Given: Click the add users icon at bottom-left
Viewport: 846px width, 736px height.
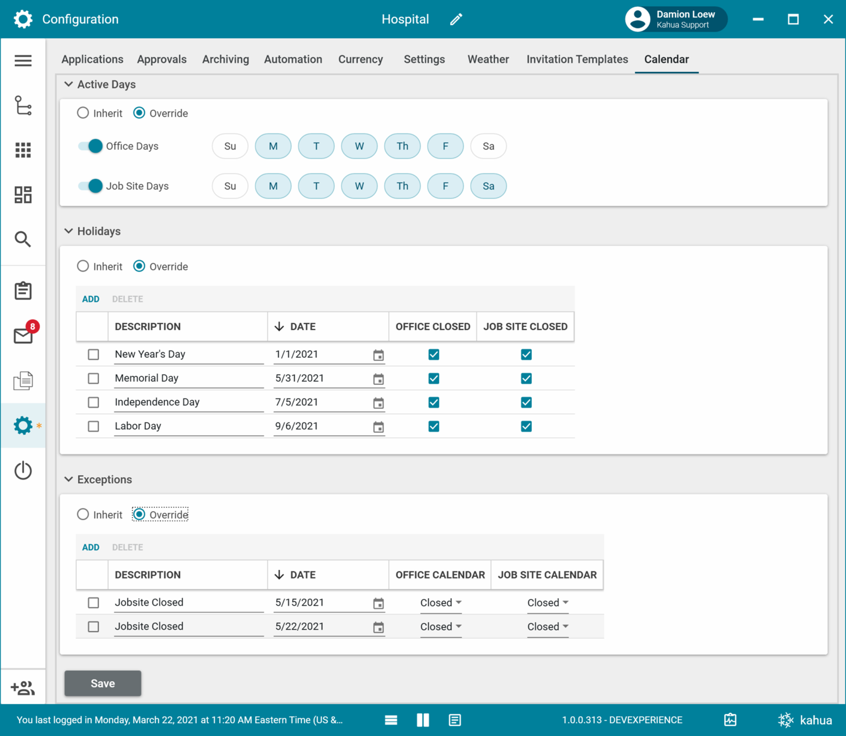Looking at the screenshot, I should pos(23,687).
